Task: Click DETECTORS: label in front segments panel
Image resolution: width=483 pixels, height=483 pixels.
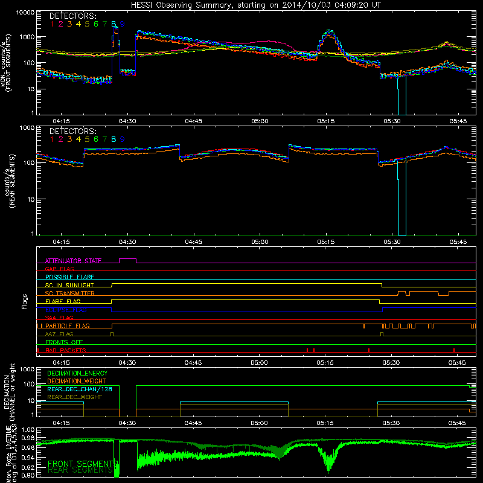Action: coord(72,16)
